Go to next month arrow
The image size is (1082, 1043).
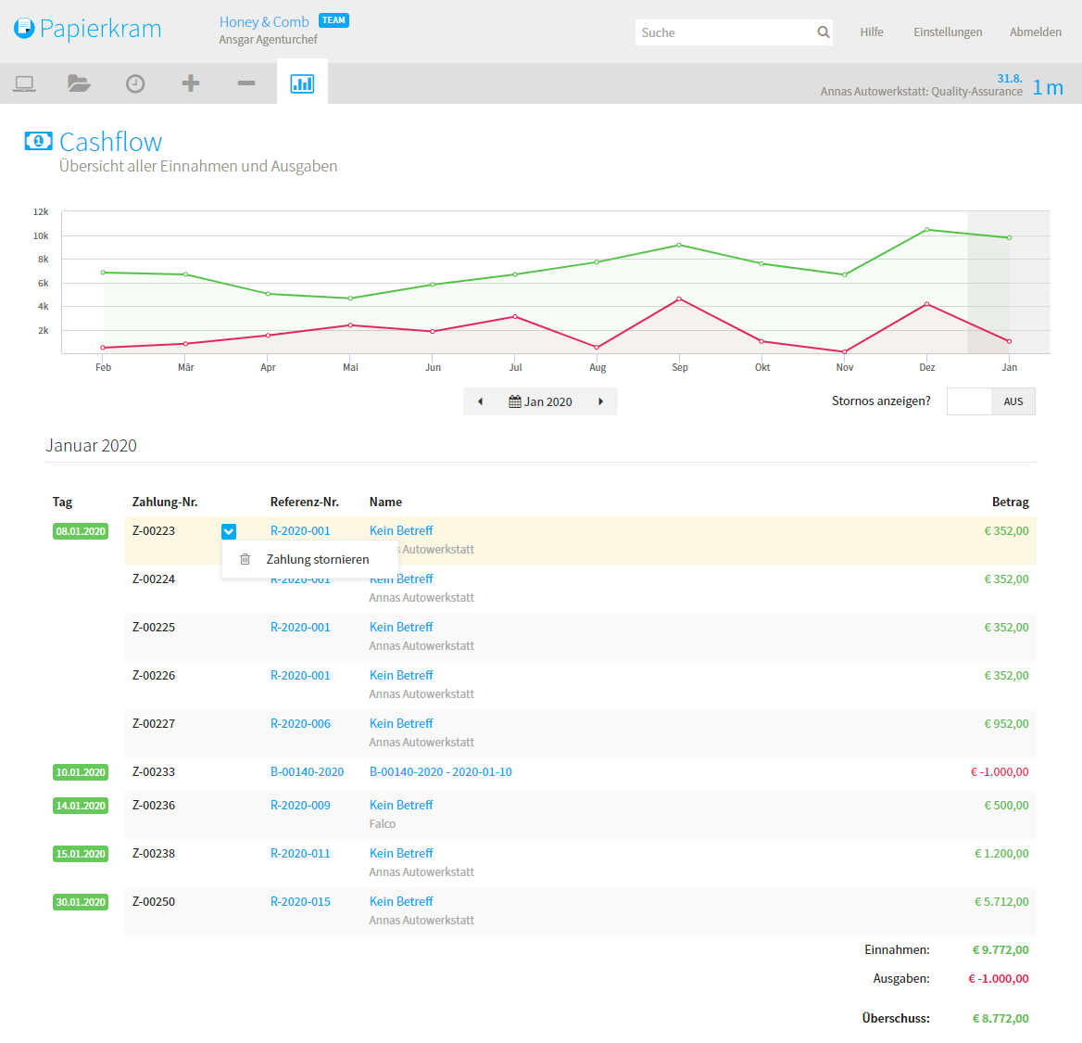(x=600, y=401)
